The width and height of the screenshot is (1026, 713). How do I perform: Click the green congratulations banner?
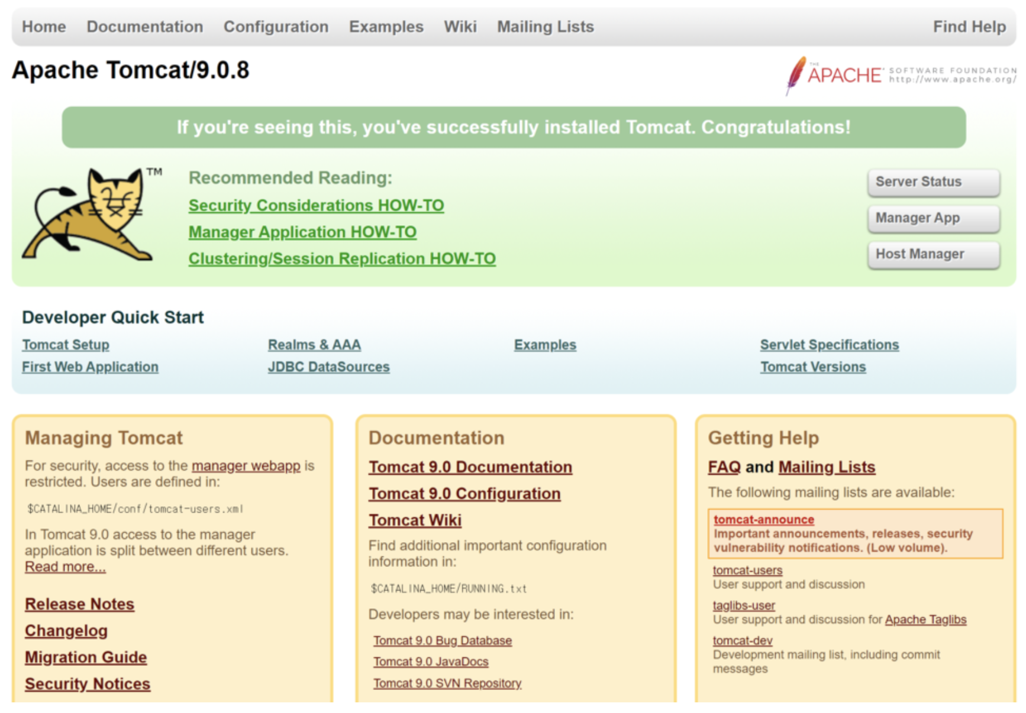pyautogui.click(x=514, y=127)
